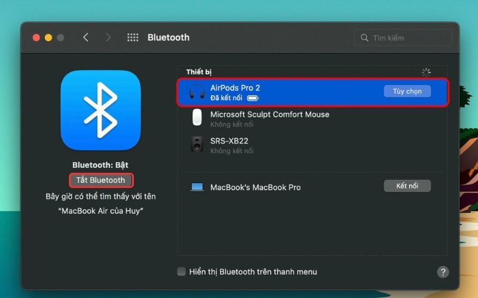This screenshot has height=298, width=478.
Task: Click the Đã kết nối status text
Action: click(226, 98)
